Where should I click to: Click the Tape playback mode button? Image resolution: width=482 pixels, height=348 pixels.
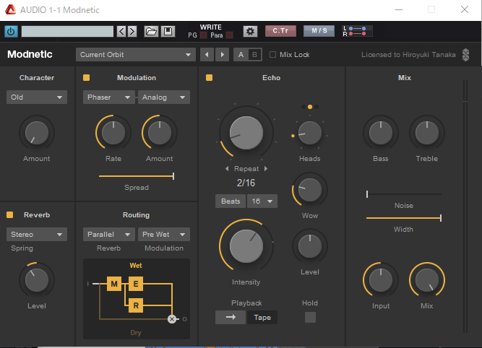[x=262, y=317]
